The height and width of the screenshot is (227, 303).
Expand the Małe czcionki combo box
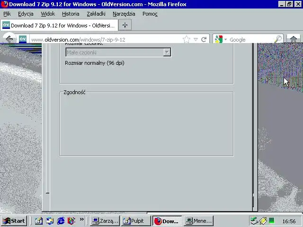click(x=167, y=52)
